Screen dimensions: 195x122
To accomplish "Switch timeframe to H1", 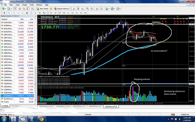I will click(68, 13).
